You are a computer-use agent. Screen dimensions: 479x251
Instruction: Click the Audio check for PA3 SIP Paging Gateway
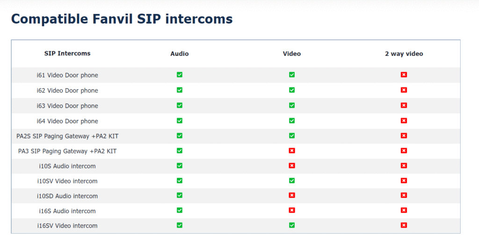(x=180, y=151)
